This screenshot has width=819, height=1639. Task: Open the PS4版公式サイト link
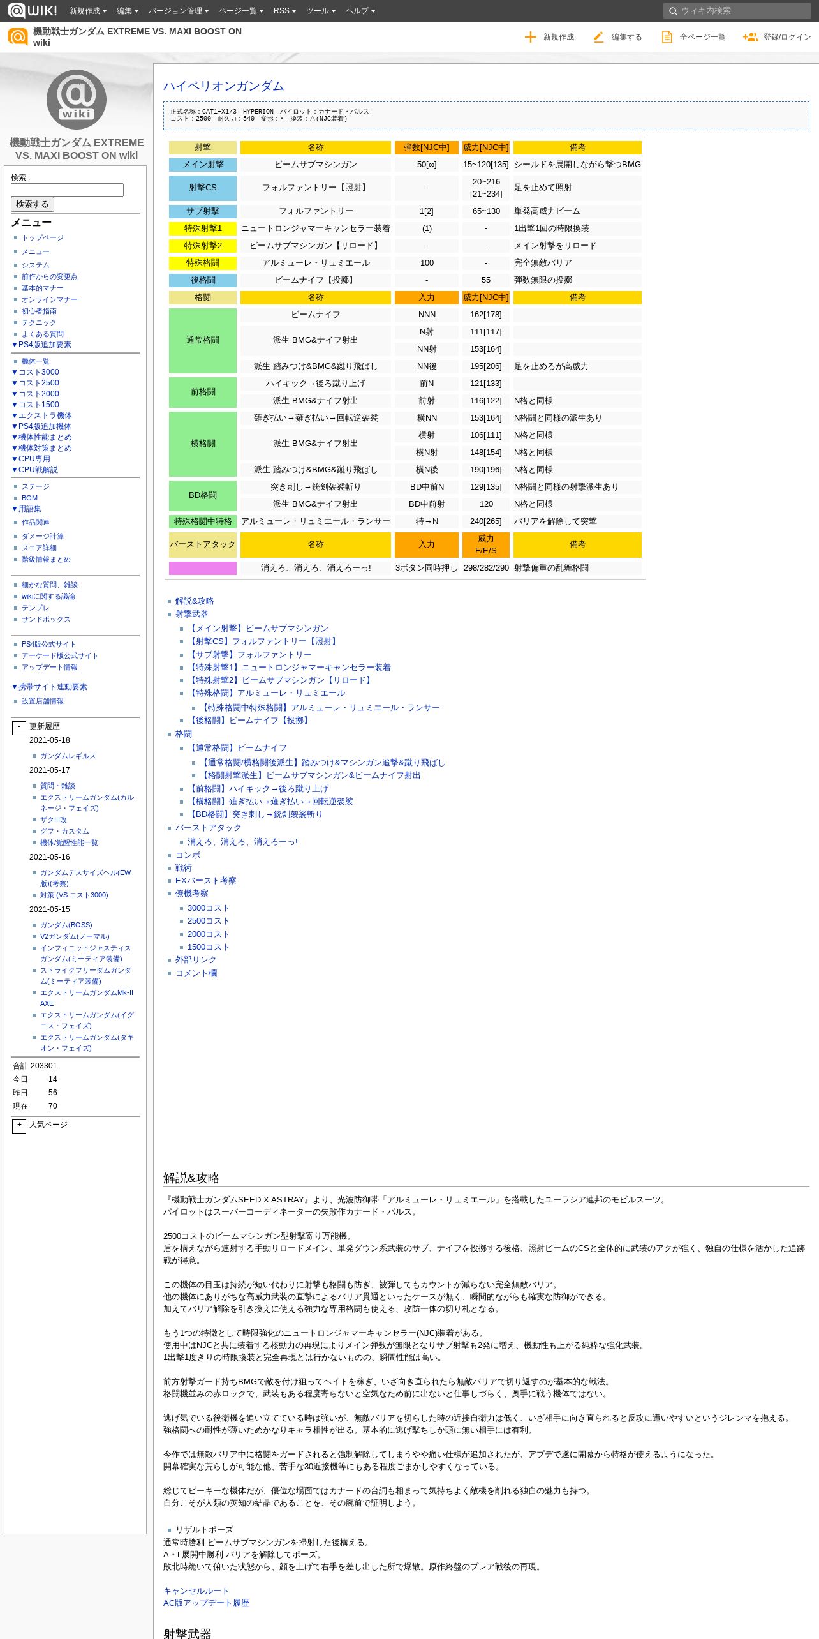click(48, 644)
